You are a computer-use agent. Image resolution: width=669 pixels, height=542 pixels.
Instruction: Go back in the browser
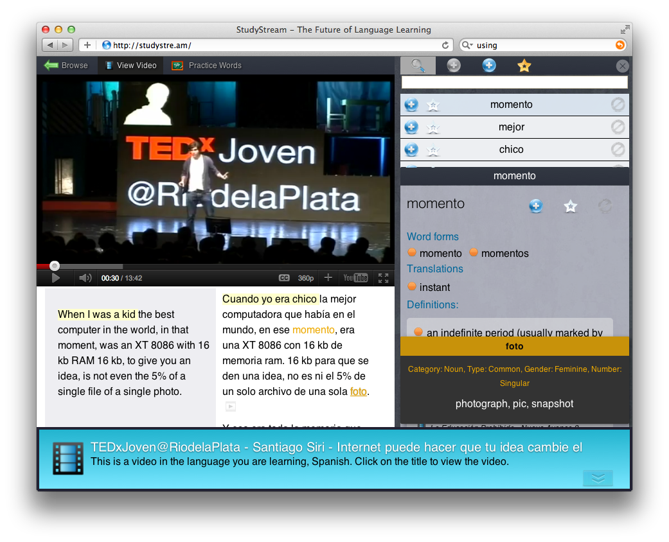[50, 45]
